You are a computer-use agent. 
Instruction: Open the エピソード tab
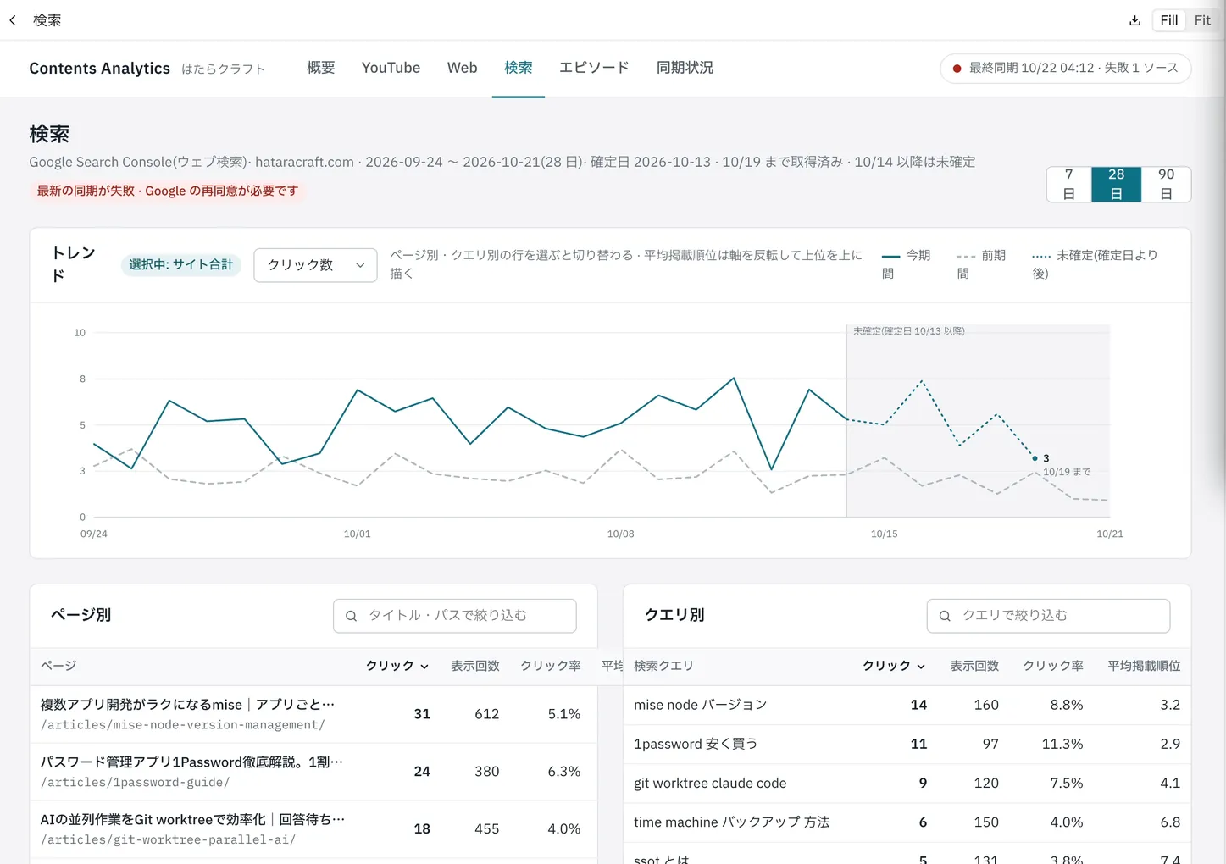(594, 68)
